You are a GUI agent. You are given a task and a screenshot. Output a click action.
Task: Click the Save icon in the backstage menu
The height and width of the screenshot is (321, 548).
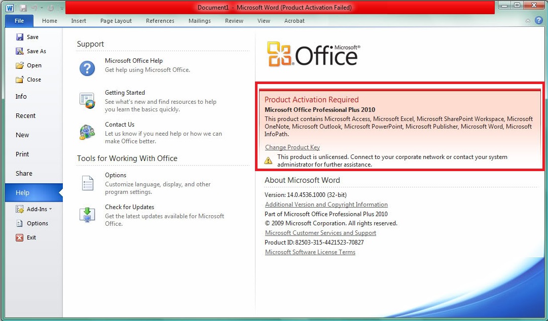[x=20, y=37]
